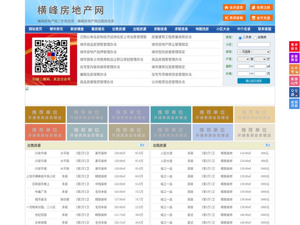The width and height of the screenshot is (300, 225).
Task: Open 一河两岸对面，二小后 sale listing
Action: [x=41, y=207]
